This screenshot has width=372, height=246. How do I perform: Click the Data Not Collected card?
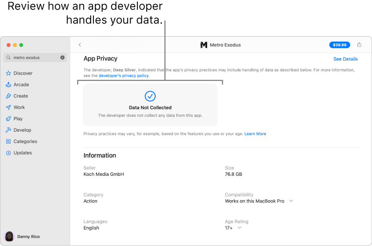[x=150, y=104]
